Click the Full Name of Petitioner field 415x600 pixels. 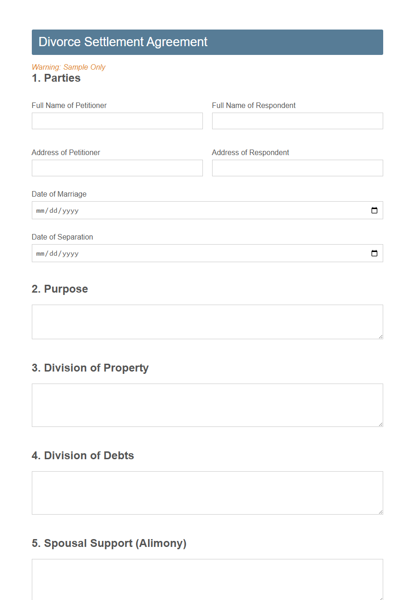click(117, 121)
